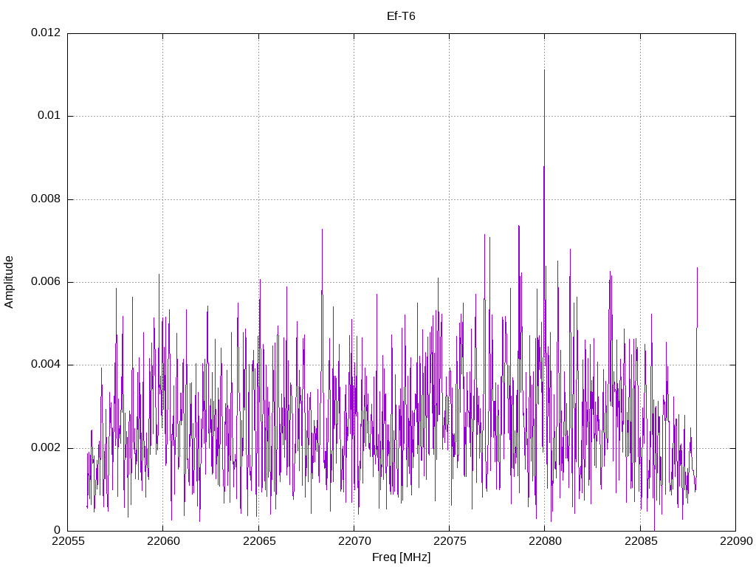Select the Amplitude y-axis label
Viewport: 756px width, 567px height.
point(9,282)
